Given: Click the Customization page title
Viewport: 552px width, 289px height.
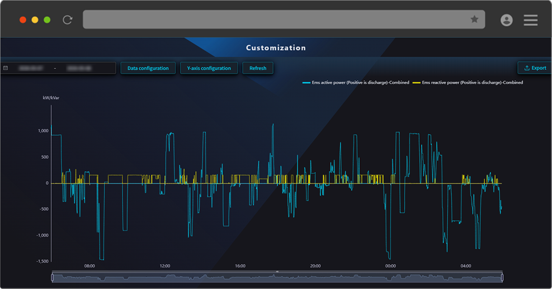Looking at the screenshot, I should point(276,48).
